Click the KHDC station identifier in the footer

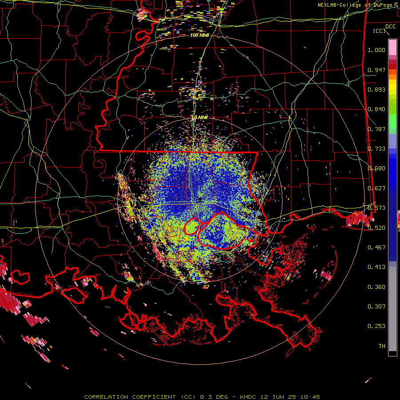coord(249,397)
